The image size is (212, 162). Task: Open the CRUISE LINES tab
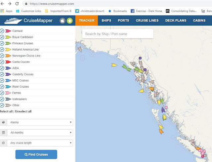[x=147, y=20]
